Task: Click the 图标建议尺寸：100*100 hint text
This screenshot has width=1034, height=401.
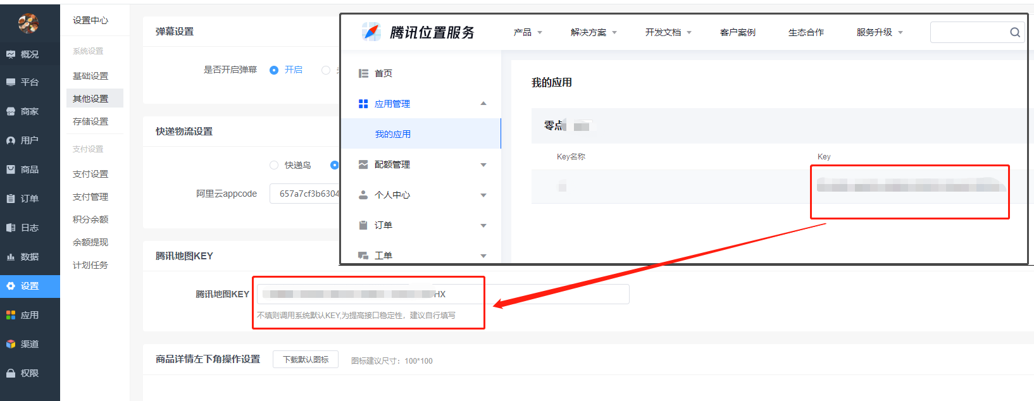Action: point(392,361)
